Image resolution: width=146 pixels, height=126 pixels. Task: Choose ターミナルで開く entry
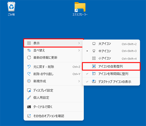pyautogui.click(x=54, y=107)
